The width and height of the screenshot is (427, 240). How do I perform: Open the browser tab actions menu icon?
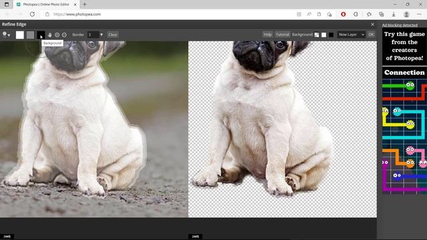coord(7,5)
